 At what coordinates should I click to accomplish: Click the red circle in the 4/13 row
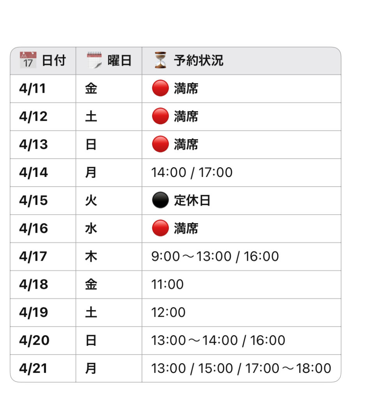160,144
